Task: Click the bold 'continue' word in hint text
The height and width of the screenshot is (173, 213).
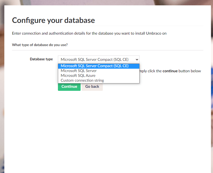Action: 170,71
